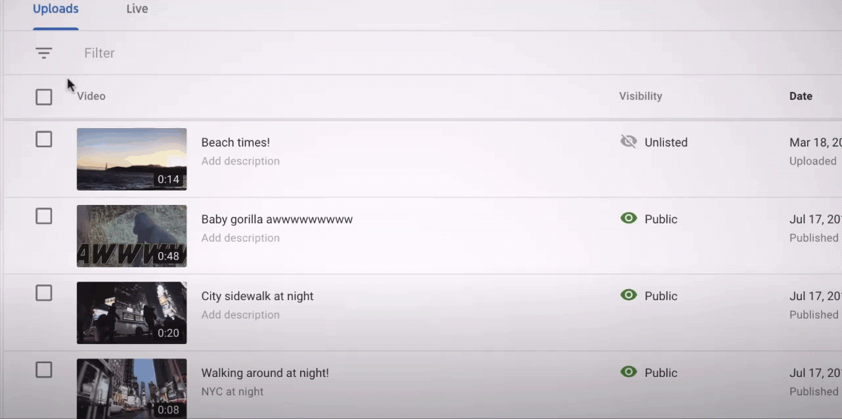The width and height of the screenshot is (842, 419).
Task: Click the filter lines icon
Action: 44,53
